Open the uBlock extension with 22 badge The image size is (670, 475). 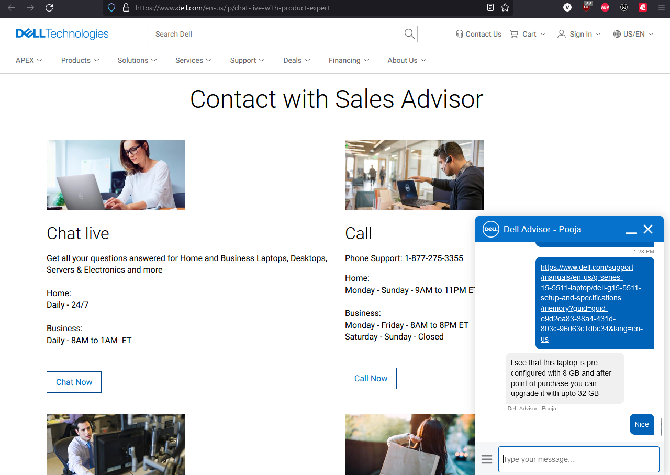point(586,7)
